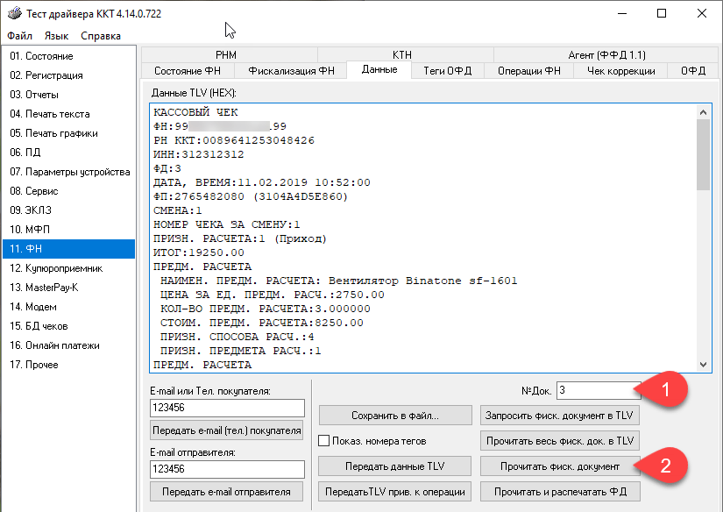Click the TLV data scroll-up arrow
The height and width of the screenshot is (512, 723).
(704, 110)
